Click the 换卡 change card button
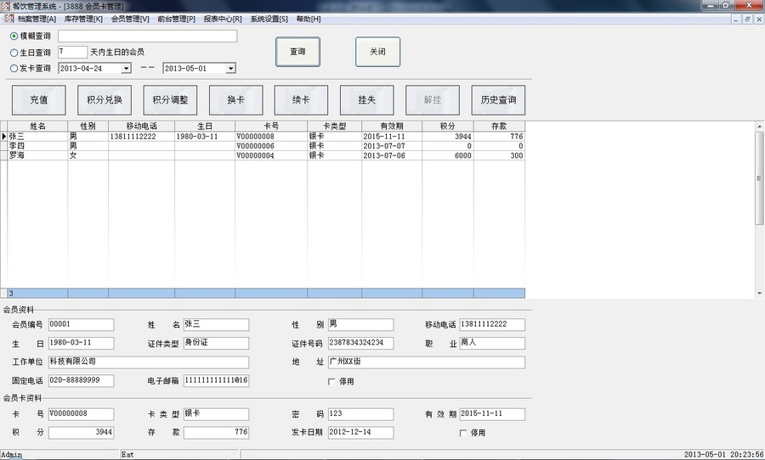The height and width of the screenshot is (460, 765). (235, 100)
